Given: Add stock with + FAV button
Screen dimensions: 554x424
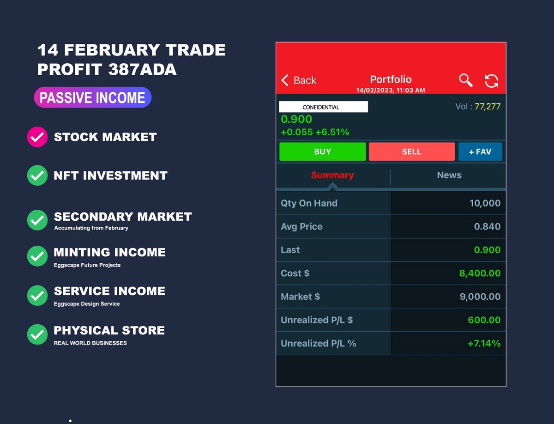Looking at the screenshot, I should tap(480, 151).
